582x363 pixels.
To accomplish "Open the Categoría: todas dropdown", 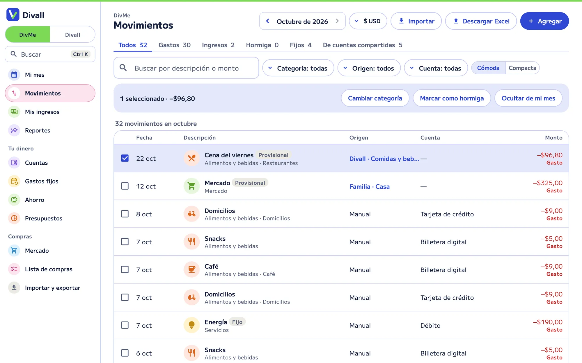I will click(x=298, y=68).
